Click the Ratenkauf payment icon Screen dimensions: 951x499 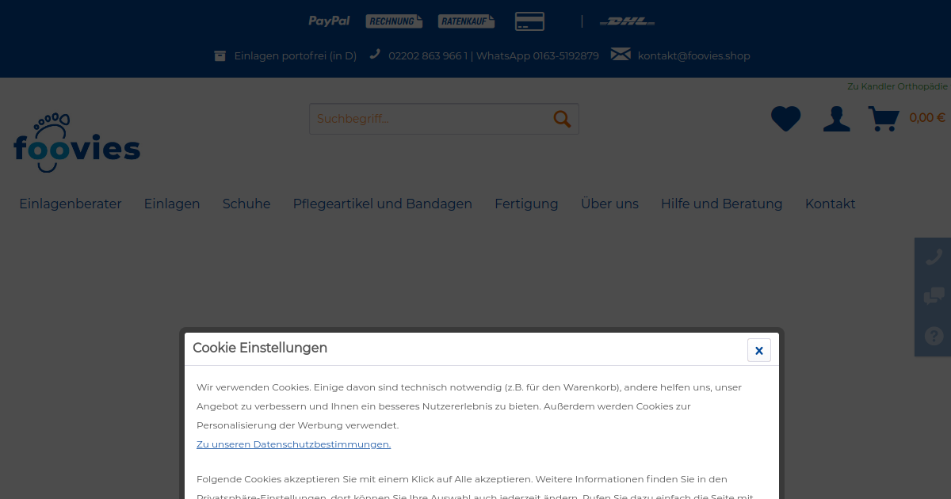point(466,21)
